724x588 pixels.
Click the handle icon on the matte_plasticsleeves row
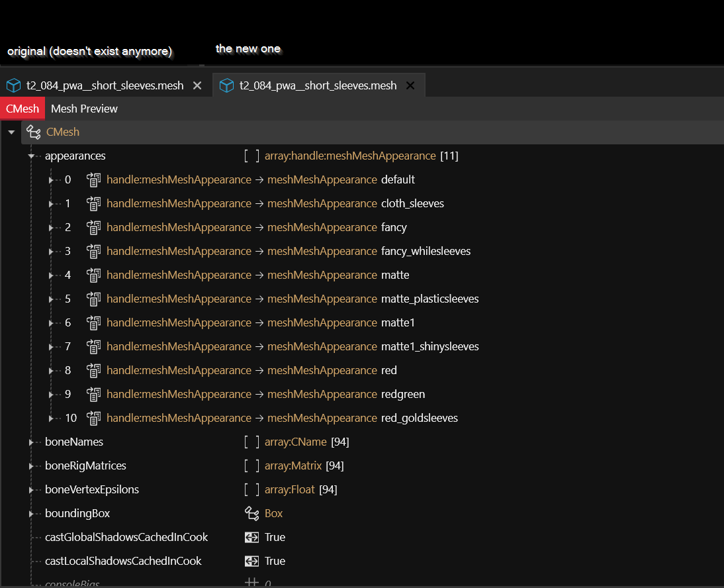click(94, 299)
